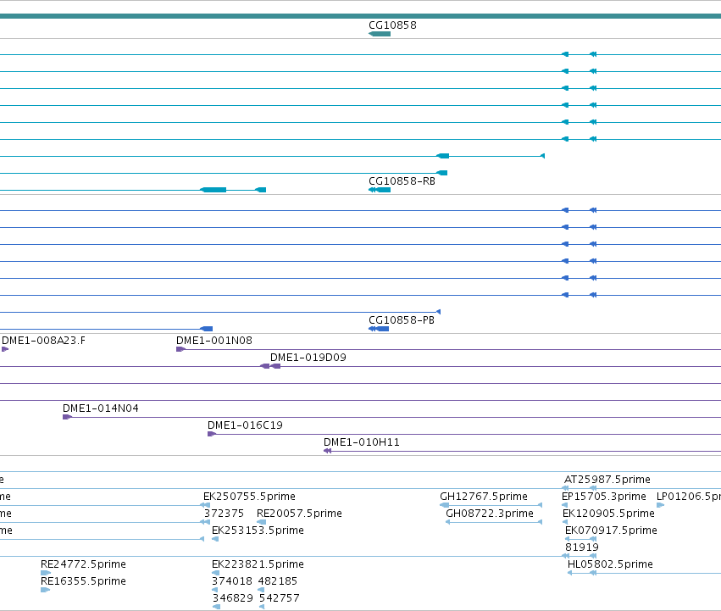721x611 pixels.
Task: Select the wide teal exon left of CG10858-RB row
Action: (x=214, y=190)
